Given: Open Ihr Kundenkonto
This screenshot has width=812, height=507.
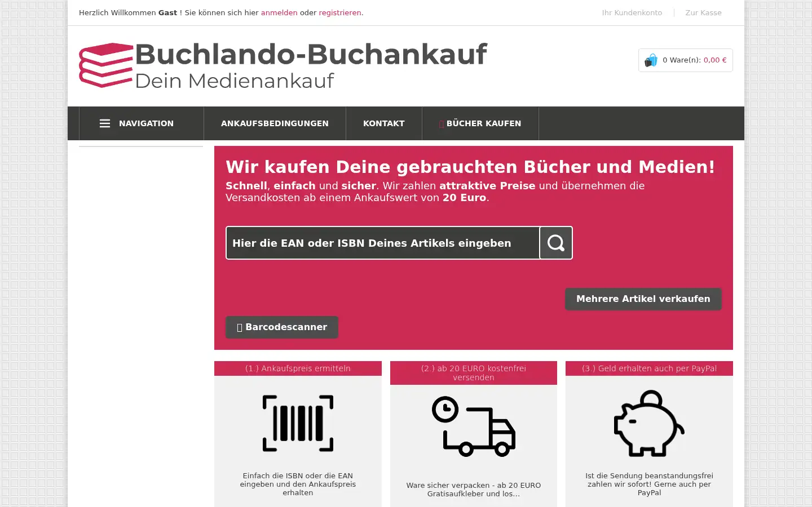Looking at the screenshot, I should click(x=632, y=12).
